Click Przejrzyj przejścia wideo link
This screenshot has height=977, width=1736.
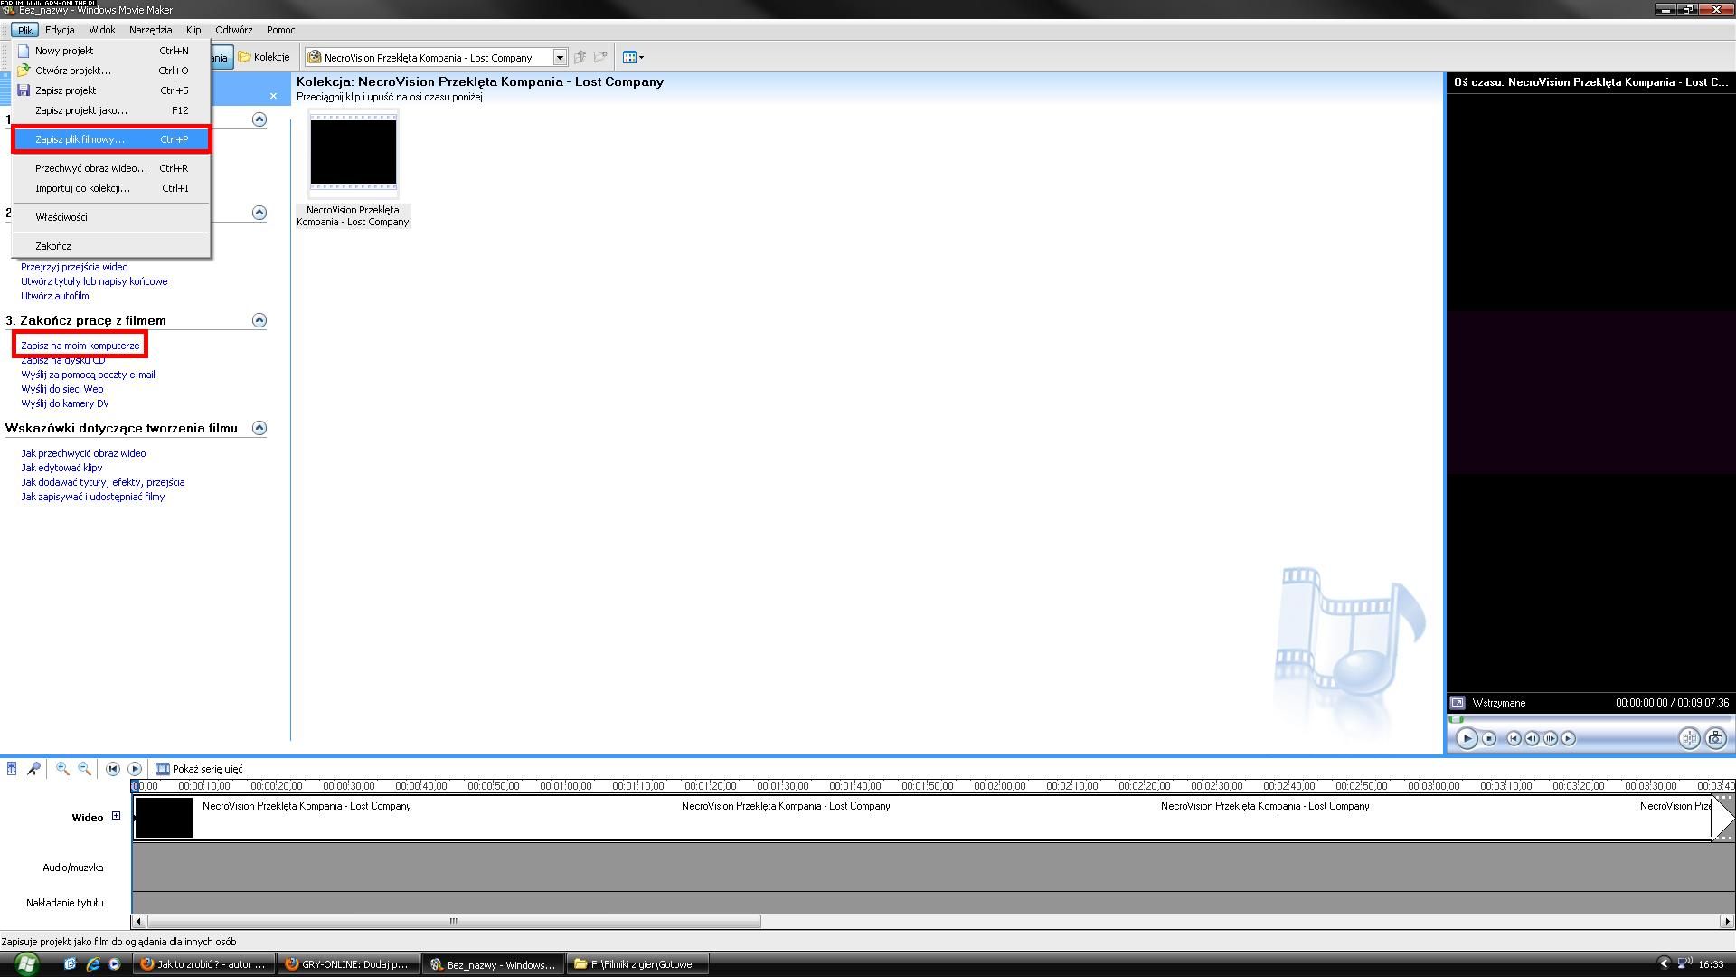(x=74, y=267)
